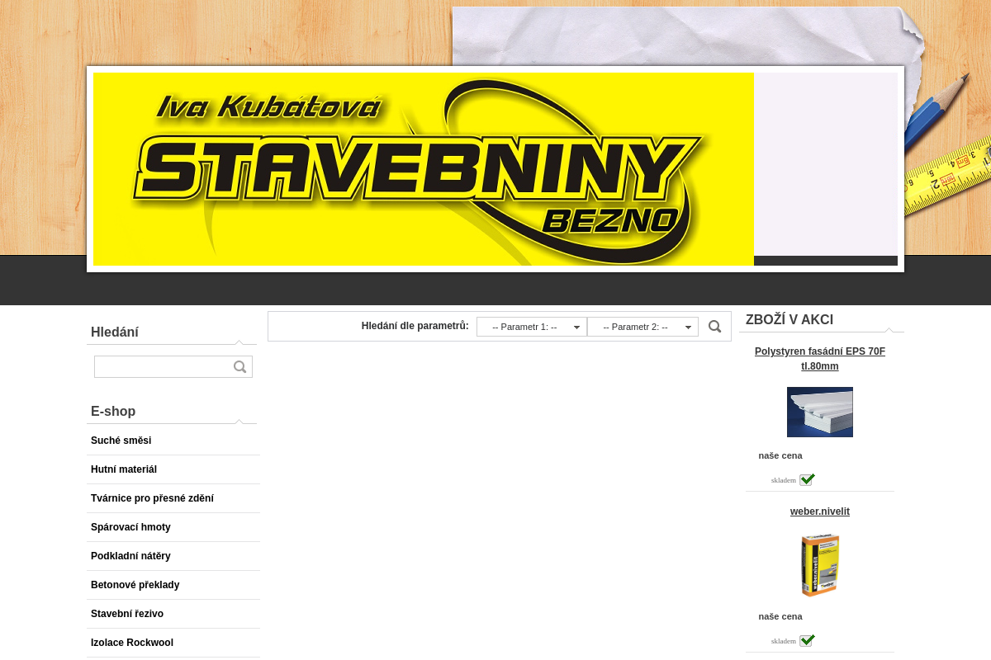
Task: Click the Polystyren EPS 70F product image
Action: 819,412
